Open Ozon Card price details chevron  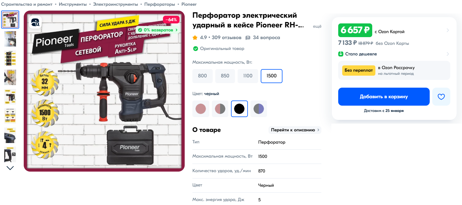(x=448, y=30)
